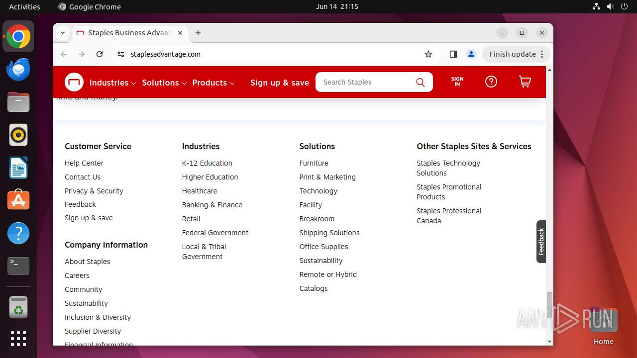Open the Feedback footer link
This screenshot has width=637, height=358.
coord(80,204)
